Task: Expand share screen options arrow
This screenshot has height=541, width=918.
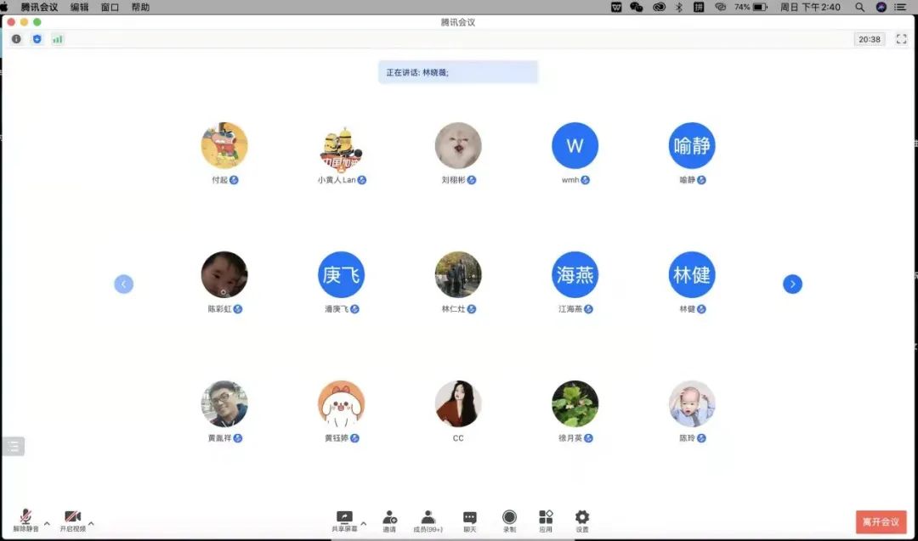Action: 364,523
